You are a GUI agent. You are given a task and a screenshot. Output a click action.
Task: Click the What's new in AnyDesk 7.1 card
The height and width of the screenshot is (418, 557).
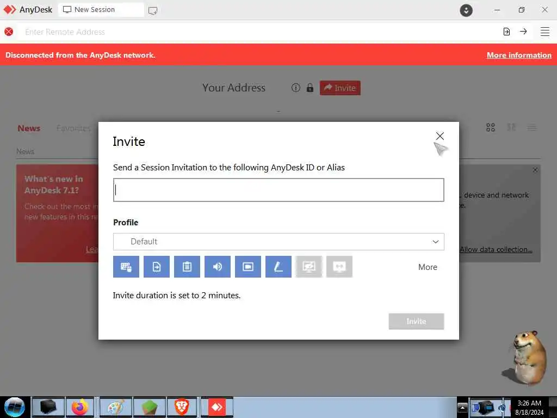pos(57,213)
